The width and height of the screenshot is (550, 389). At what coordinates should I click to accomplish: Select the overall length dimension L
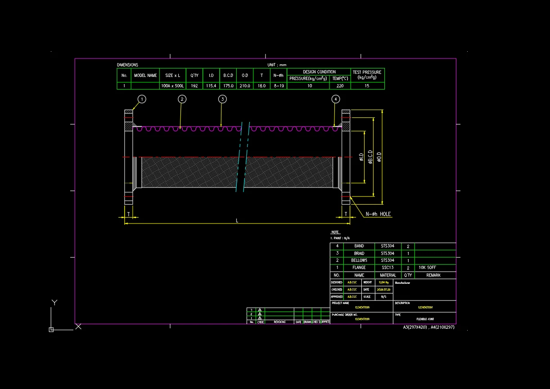pyautogui.click(x=237, y=220)
